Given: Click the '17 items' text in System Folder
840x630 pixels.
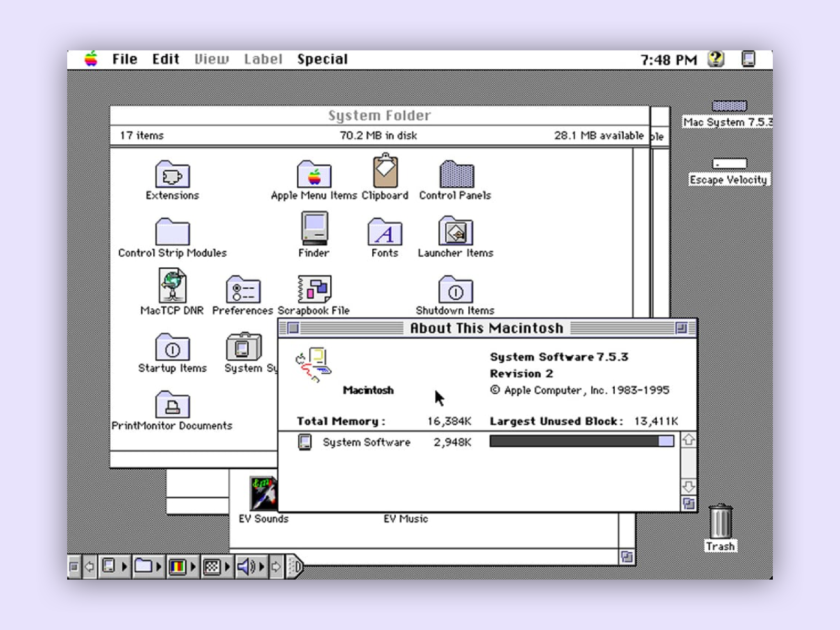Looking at the screenshot, I should 142,135.
